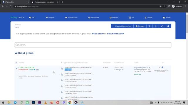Expand all connections via double chevron in header
Viewport: 188px width, 105px height.
pyautogui.click(x=16, y=62)
